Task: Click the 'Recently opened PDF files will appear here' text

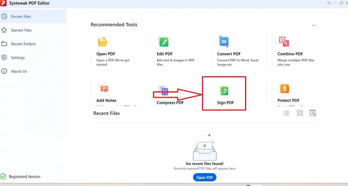Action: point(205,169)
